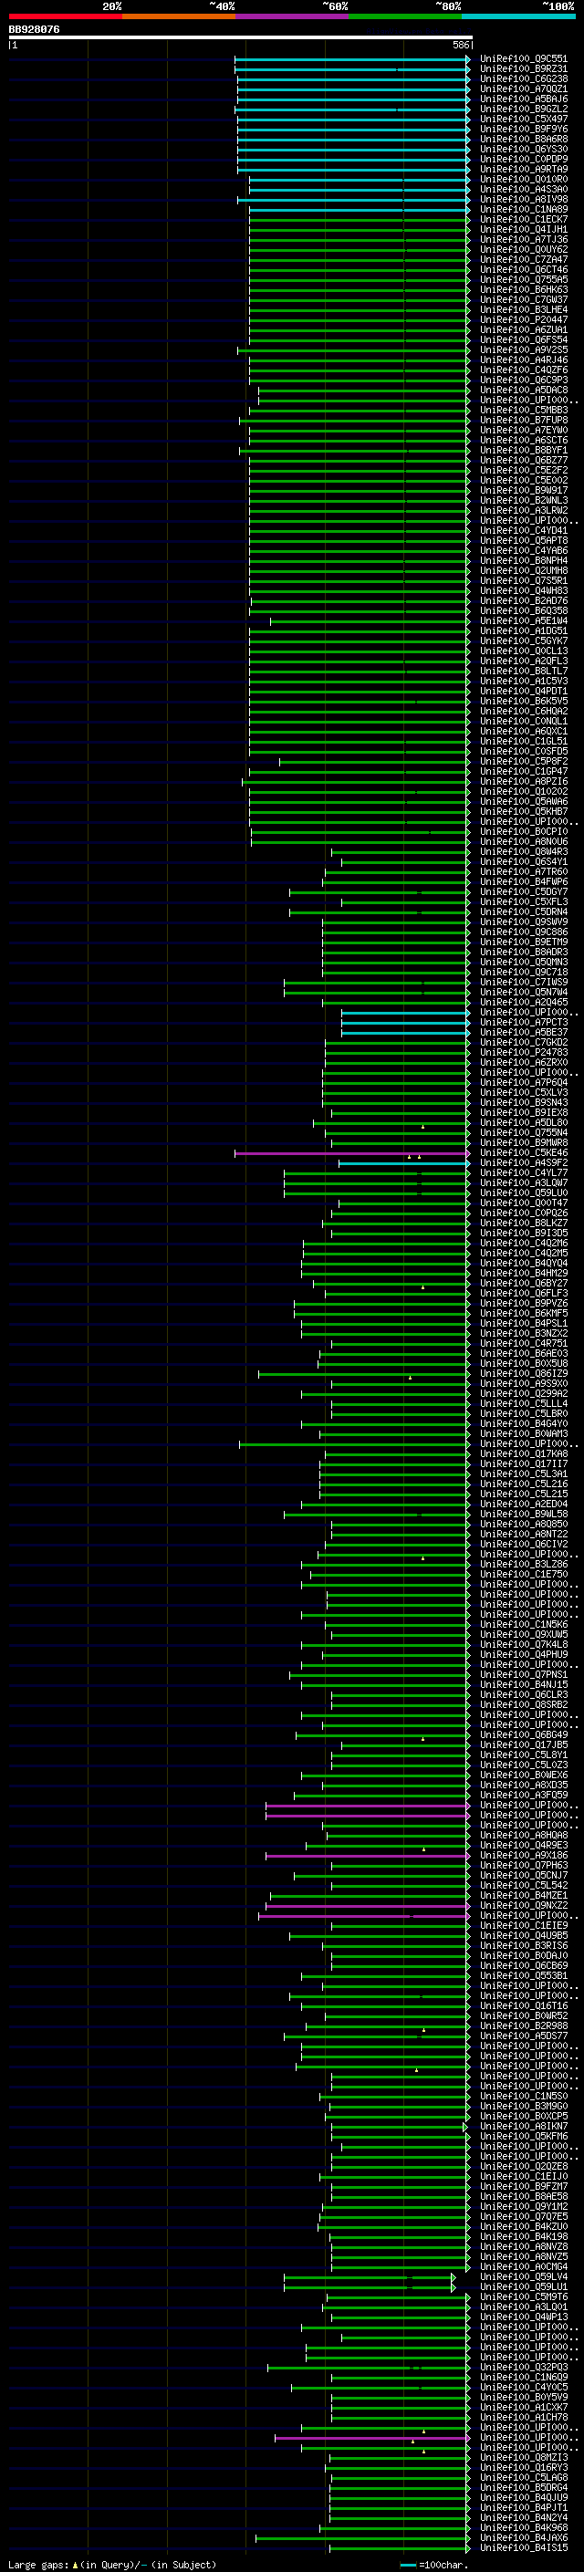
Task: Click the query name BB928076
Action: pyautogui.click(x=34, y=29)
